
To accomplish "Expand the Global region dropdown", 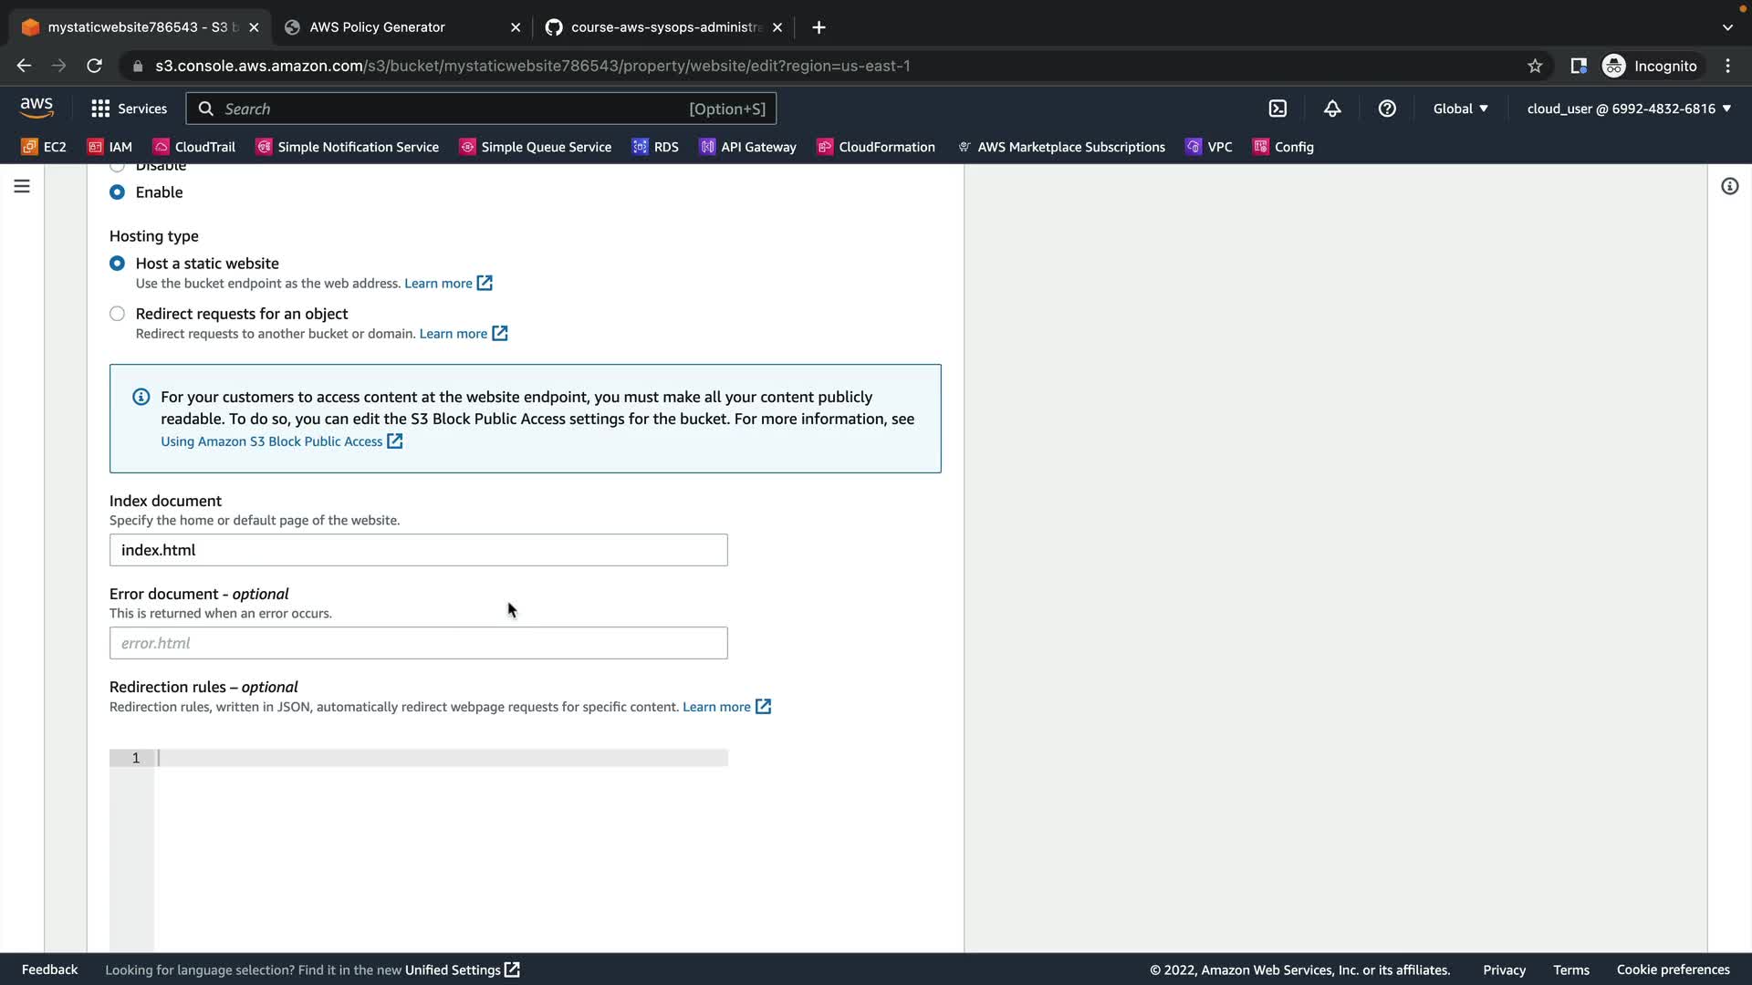I will 1460,109.
